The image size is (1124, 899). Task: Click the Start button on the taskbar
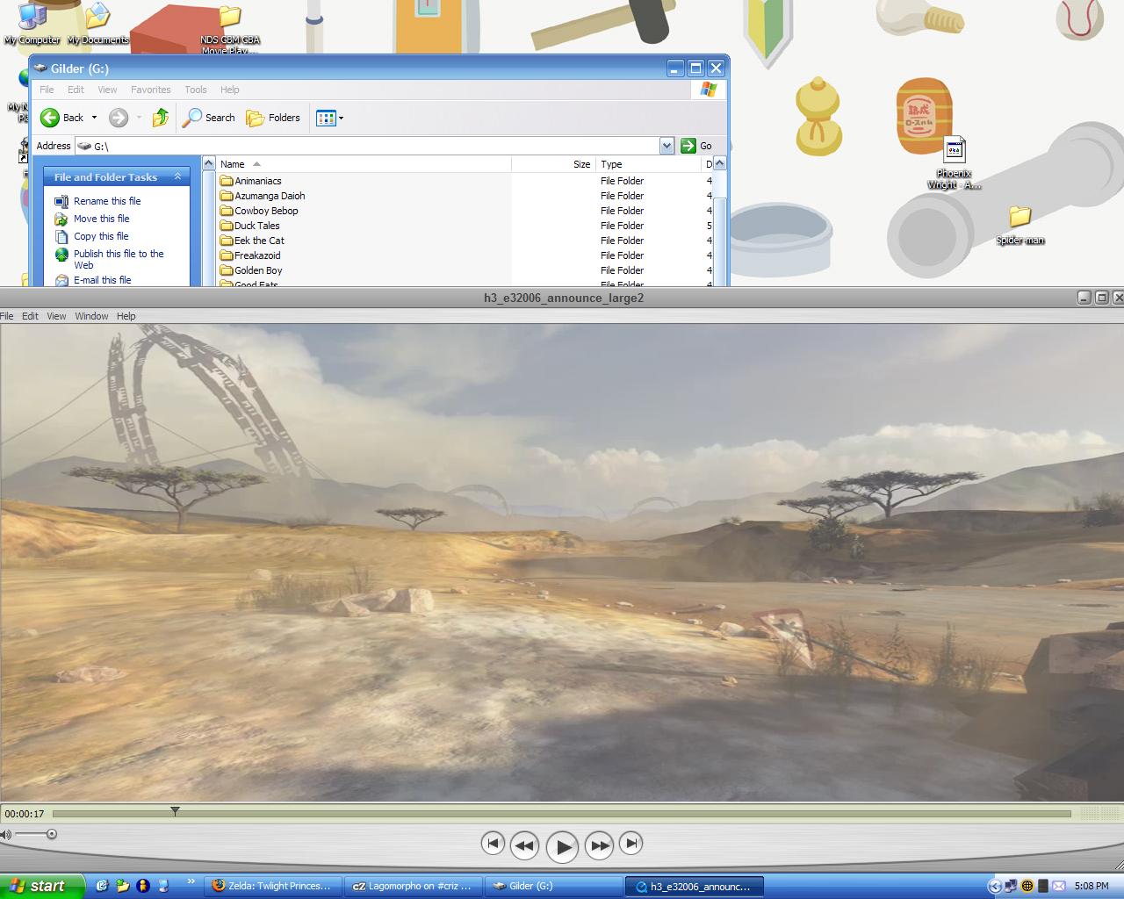tap(40, 886)
